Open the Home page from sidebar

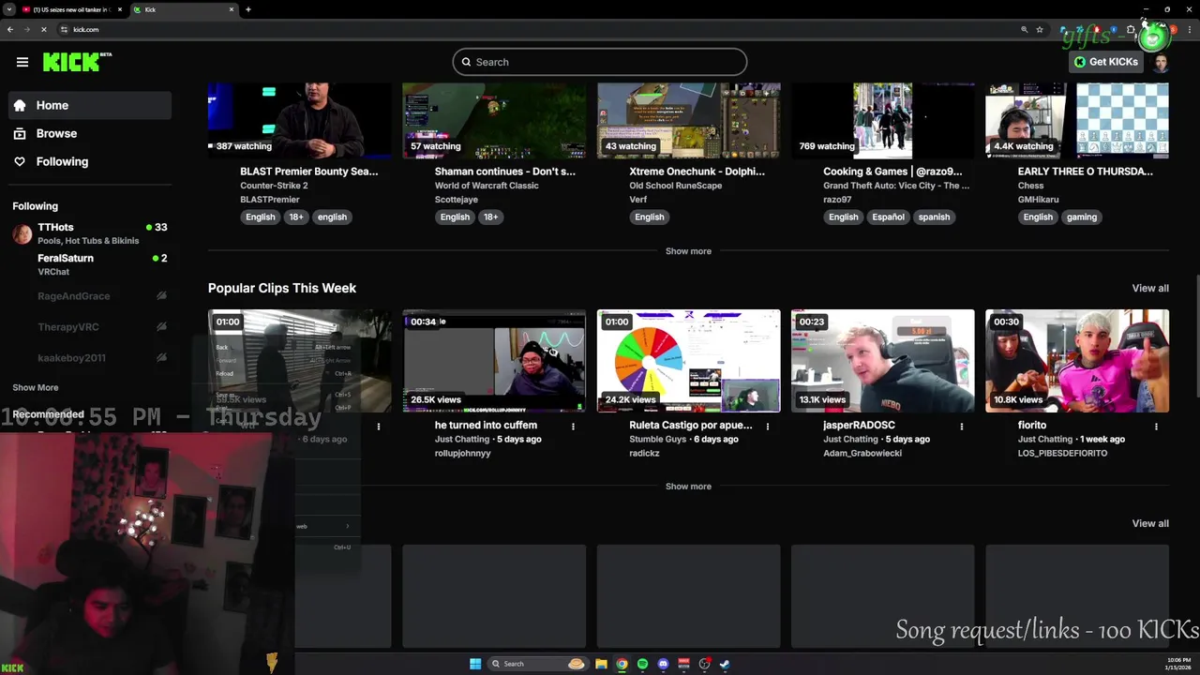pos(90,105)
